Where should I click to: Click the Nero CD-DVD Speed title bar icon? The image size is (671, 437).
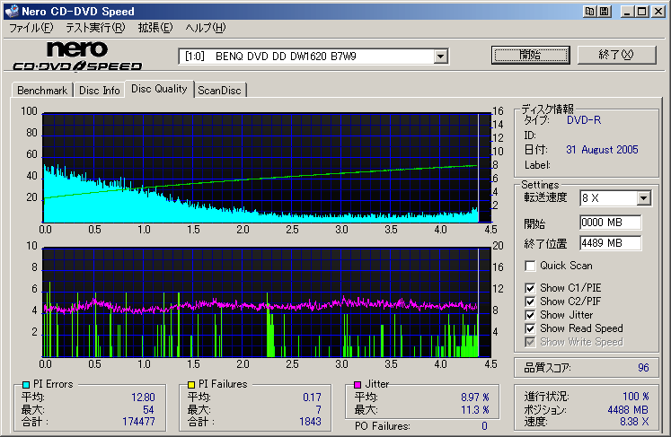(12, 11)
